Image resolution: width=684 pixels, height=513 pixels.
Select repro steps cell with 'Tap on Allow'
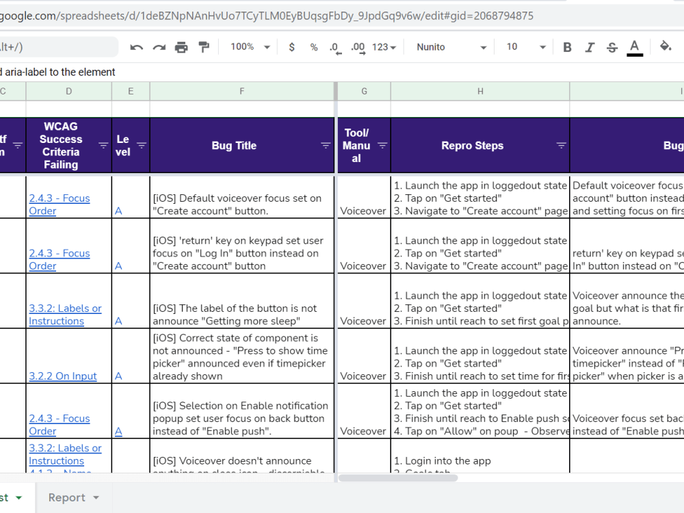coord(480,411)
